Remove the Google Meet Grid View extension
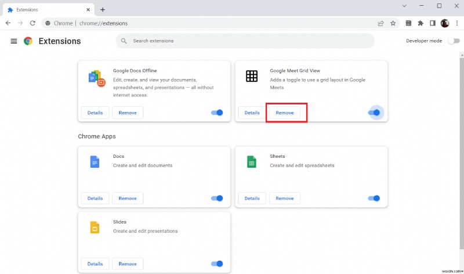Viewport: 464px width, 274px height. [285, 113]
